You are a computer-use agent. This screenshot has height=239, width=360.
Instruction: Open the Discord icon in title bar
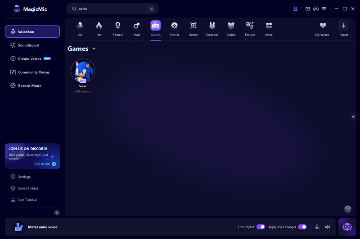[316, 9]
